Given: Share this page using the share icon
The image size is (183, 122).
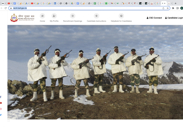Looking at the screenshot, I should [x=163, y=8].
